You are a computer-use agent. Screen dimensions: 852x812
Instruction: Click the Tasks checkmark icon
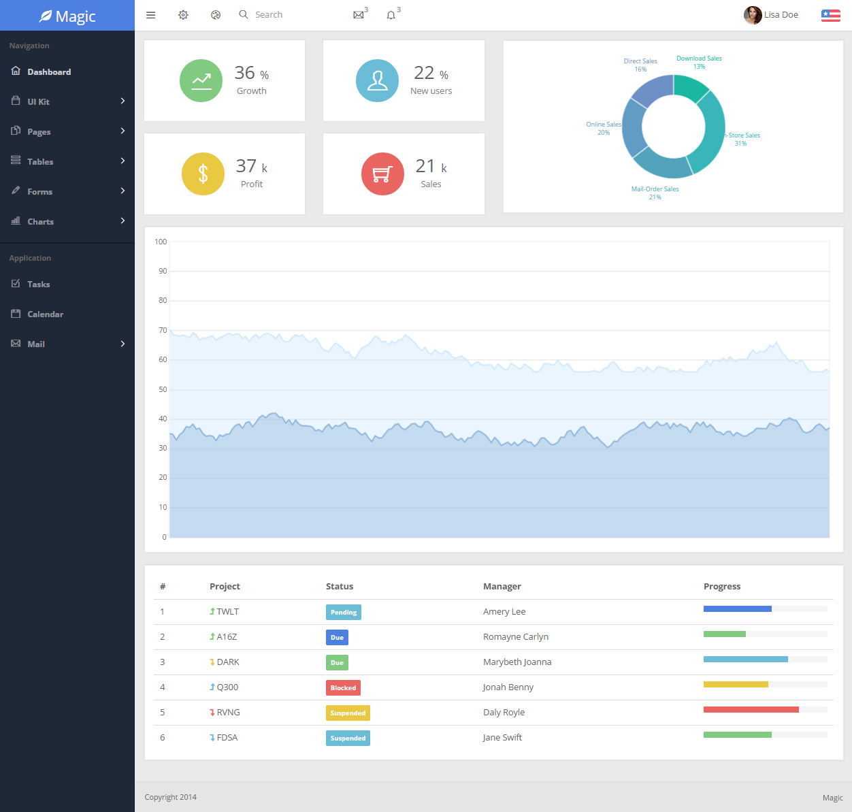coord(16,283)
